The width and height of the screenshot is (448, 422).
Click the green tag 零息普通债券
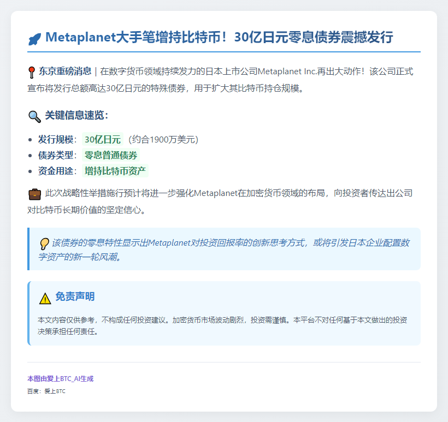click(x=111, y=155)
